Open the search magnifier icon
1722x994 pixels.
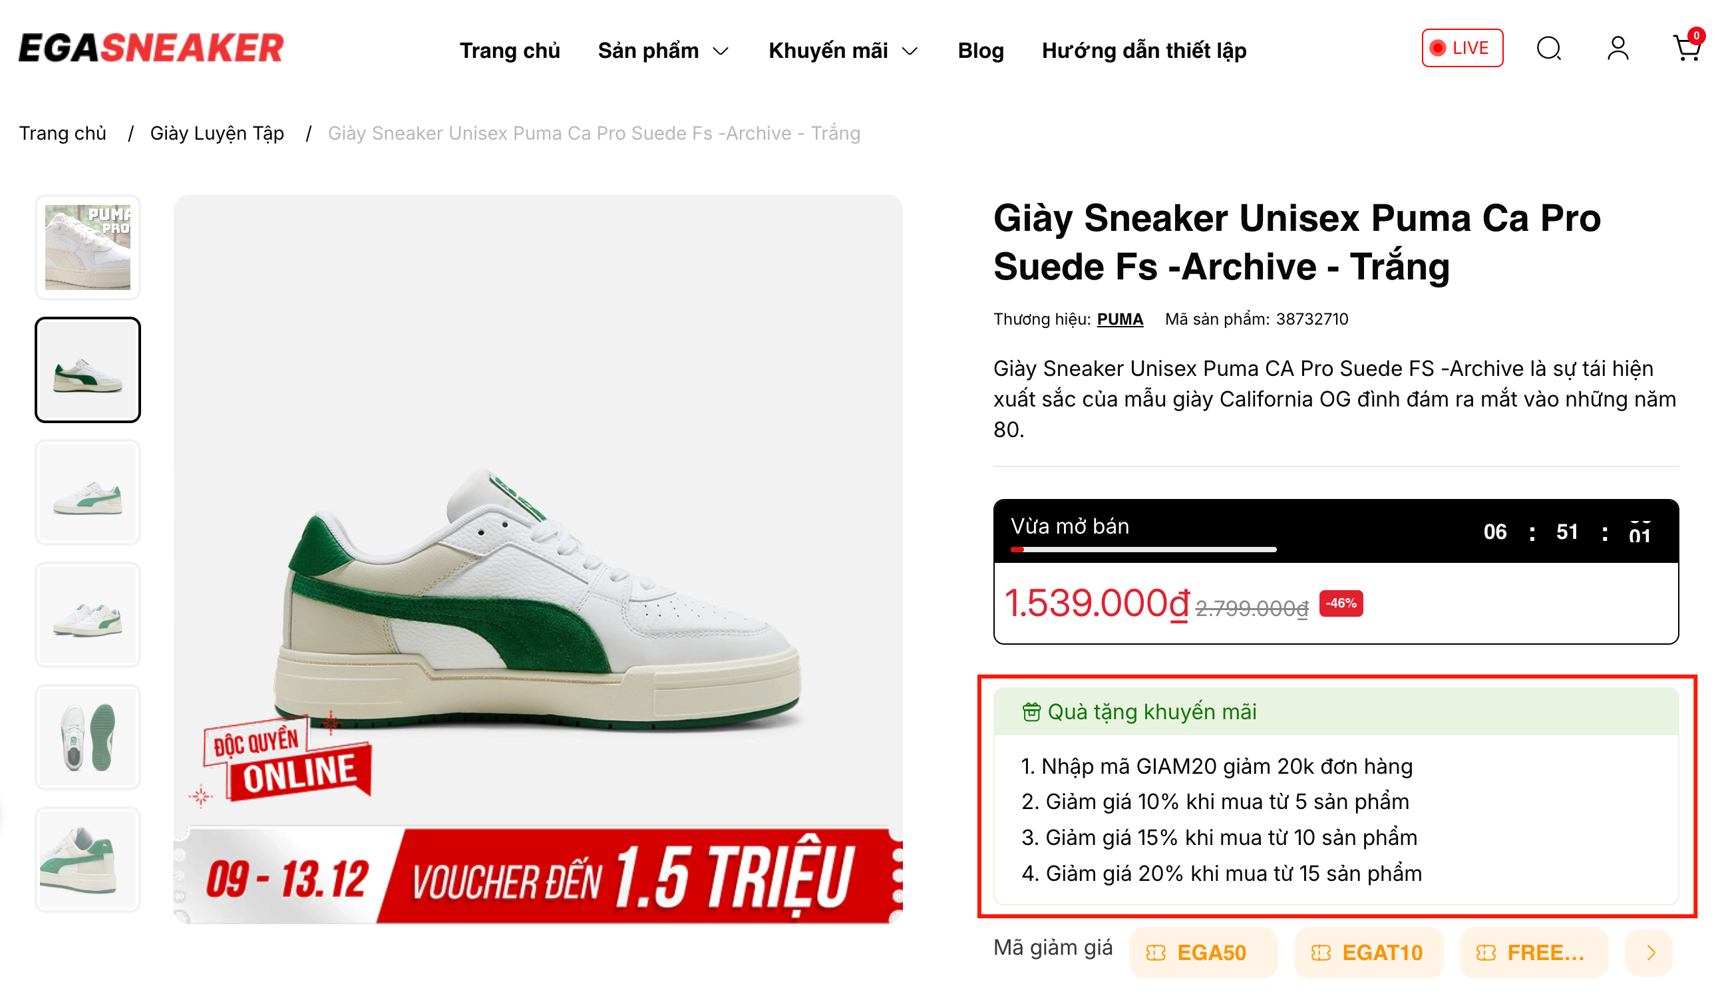1548,49
